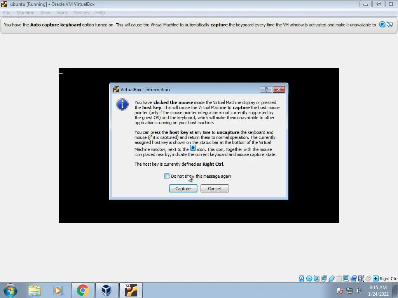This screenshot has height=298, width=398.
Task: Open the USB devices status icon
Action: point(331,279)
